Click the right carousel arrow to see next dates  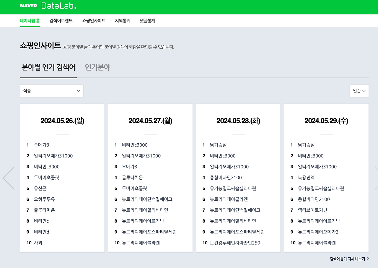pyautogui.click(x=375, y=178)
